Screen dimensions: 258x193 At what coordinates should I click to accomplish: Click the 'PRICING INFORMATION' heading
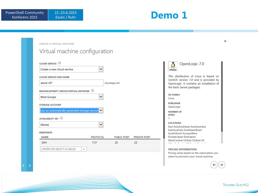[182, 149]
